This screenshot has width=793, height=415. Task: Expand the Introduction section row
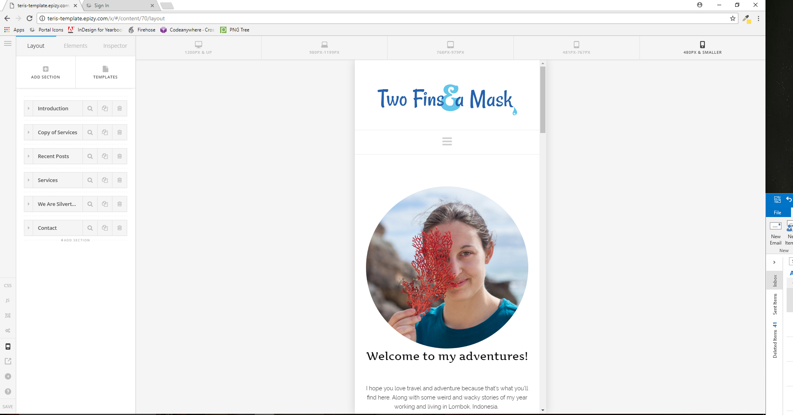[x=29, y=109]
